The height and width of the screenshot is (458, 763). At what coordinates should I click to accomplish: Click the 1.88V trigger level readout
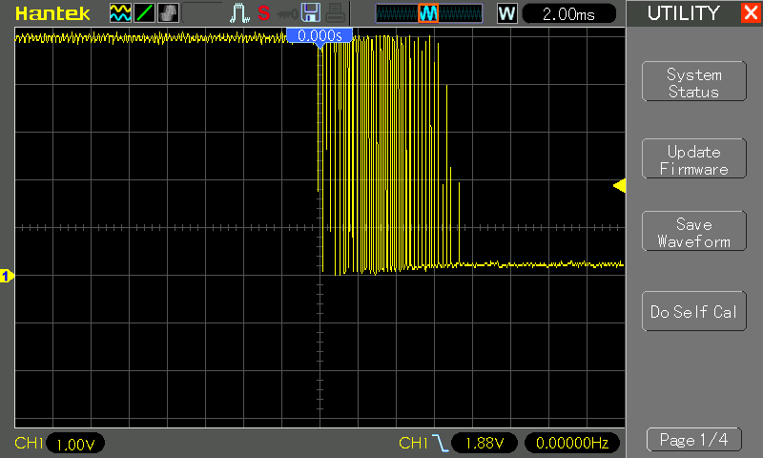(485, 443)
